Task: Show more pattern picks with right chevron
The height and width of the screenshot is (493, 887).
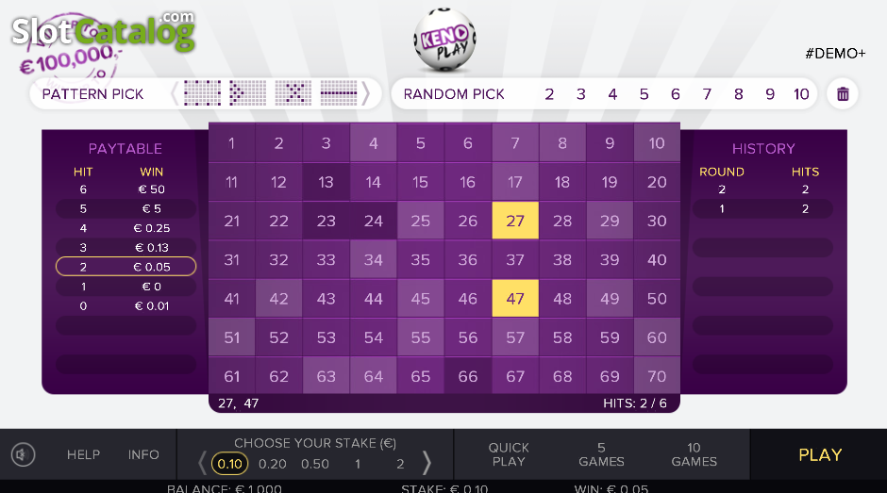Action: pos(365,94)
